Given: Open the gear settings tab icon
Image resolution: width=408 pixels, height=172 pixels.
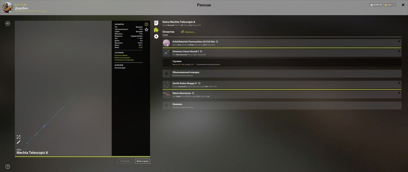Looking at the screenshot, I should pyautogui.click(x=156, y=36).
